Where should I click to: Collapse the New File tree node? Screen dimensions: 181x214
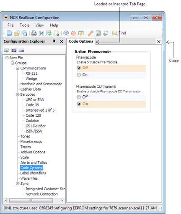[7, 58]
